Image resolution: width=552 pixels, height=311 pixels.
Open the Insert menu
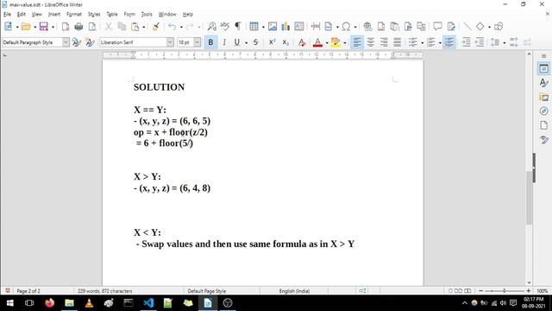53,14
